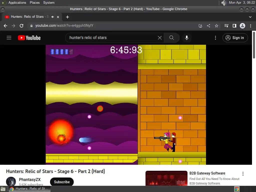This screenshot has height=192, width=256.
Task: Clear the search query with the X icon
Action: [160, 38]
